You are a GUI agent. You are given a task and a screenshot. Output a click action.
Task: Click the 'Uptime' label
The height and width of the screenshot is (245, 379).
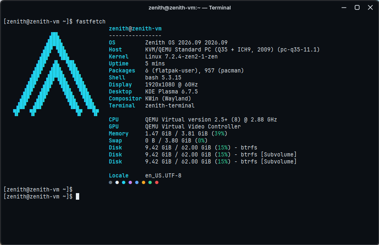coord(119,63)
